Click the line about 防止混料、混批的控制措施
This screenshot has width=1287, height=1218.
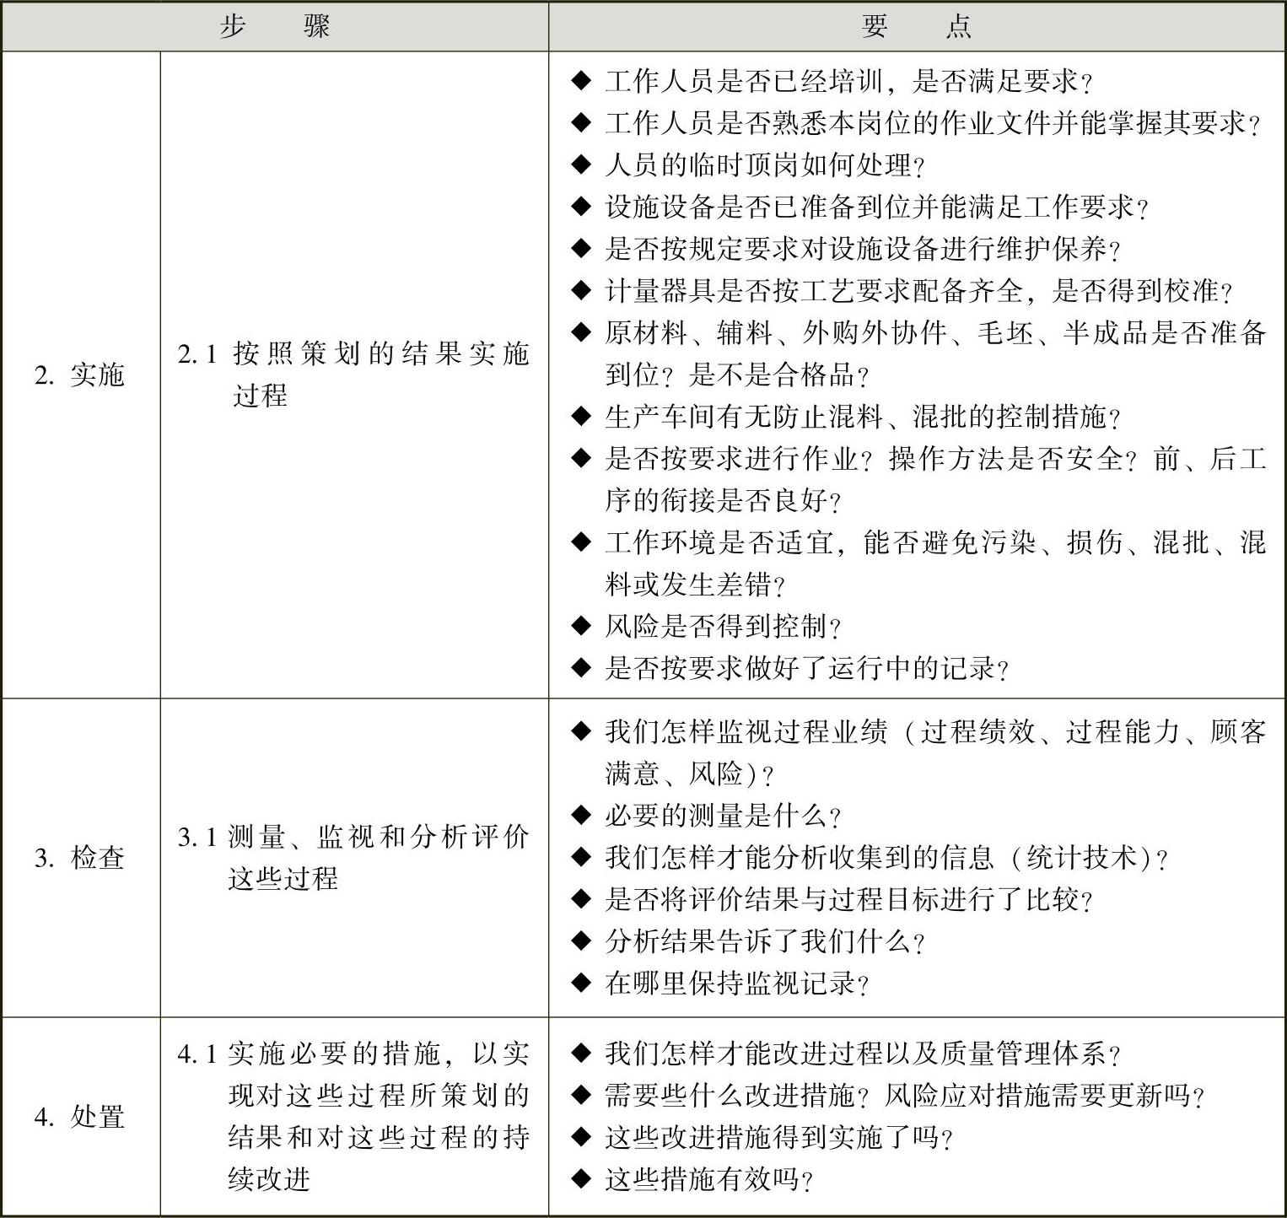[x=847, y=417]
